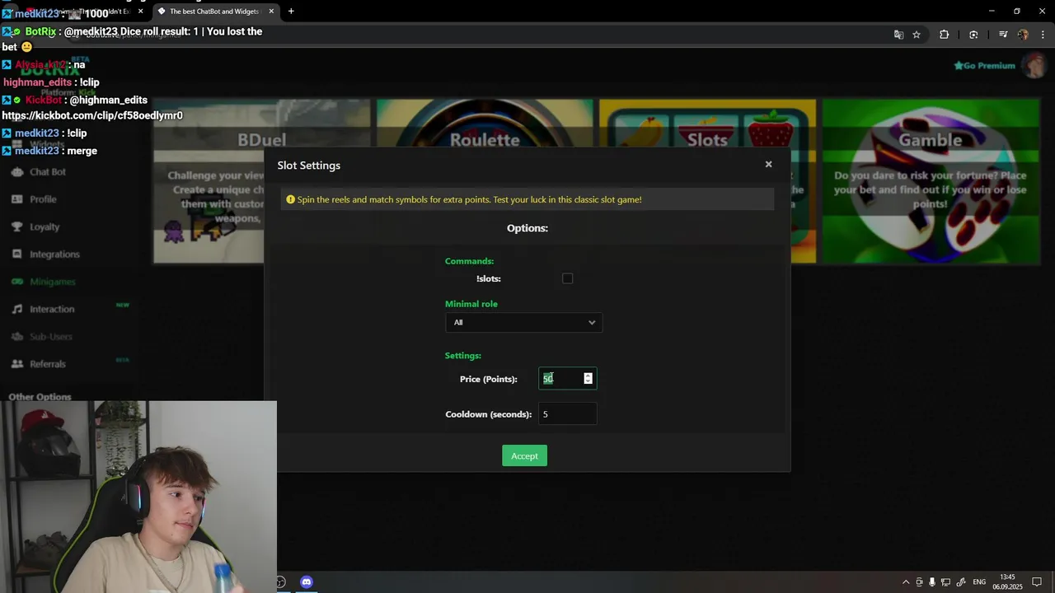This screenshot has width=1055, height=593.
Task: Click the Profile card icon
Action: 16,199
